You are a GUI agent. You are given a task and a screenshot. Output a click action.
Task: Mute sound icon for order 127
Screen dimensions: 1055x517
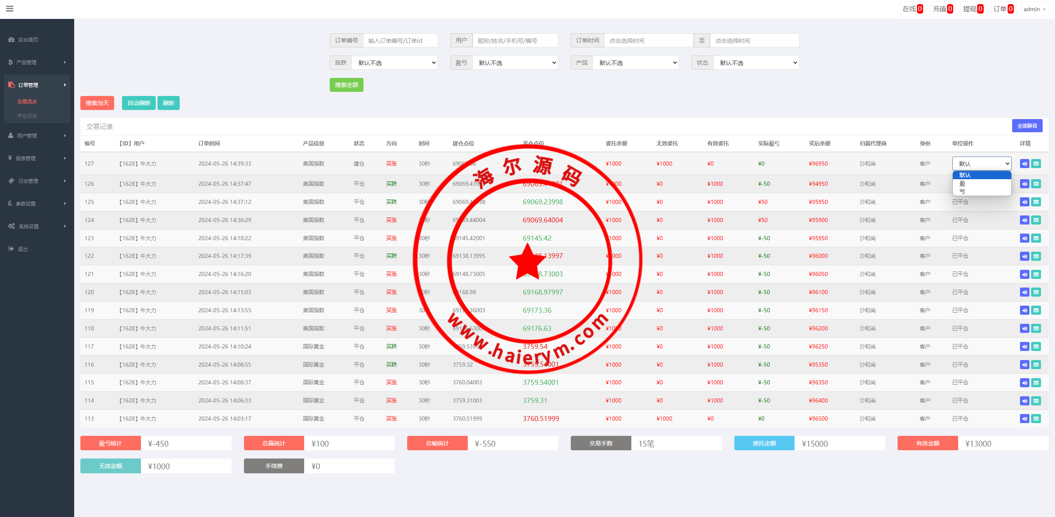point(1025,164)
